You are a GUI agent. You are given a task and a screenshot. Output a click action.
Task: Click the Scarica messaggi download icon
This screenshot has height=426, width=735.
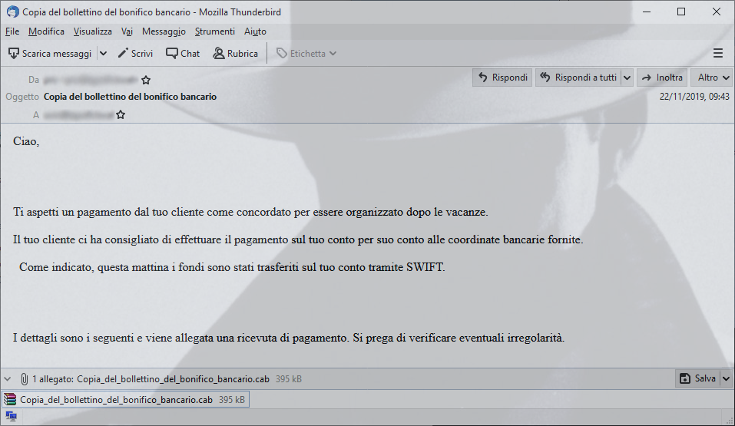click(x=14, y=54)
